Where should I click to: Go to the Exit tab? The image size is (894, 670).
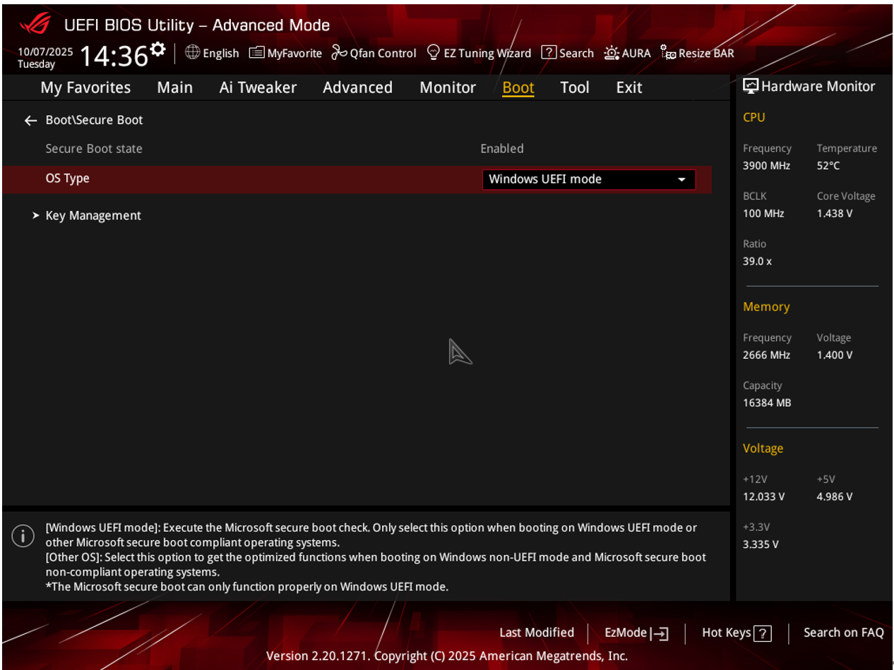628,87
